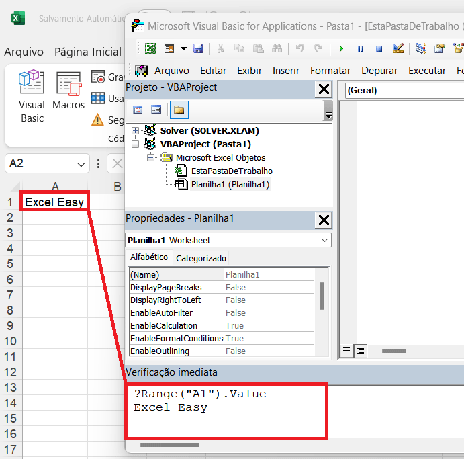This screenshot has height=459, width=464.
Task: Click the View Code icon in Project panel
Action: (138, 110)
